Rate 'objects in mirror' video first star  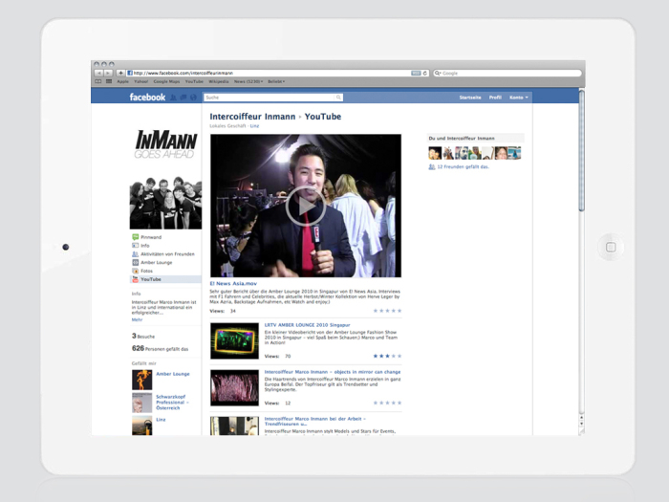[x=376, y=403]
